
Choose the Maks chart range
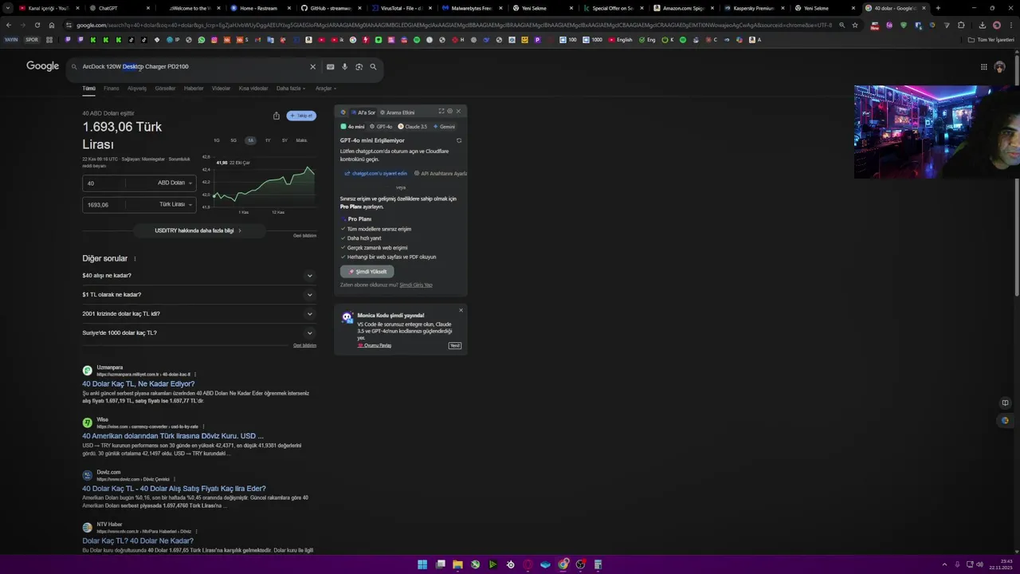301,140
